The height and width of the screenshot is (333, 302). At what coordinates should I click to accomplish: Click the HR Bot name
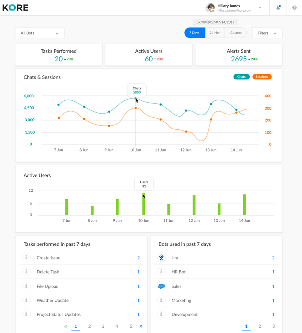click(179, 272)
